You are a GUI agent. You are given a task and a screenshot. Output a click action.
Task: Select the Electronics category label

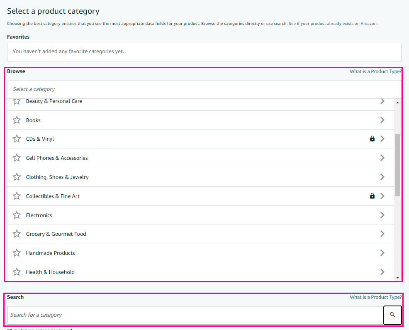39,215
